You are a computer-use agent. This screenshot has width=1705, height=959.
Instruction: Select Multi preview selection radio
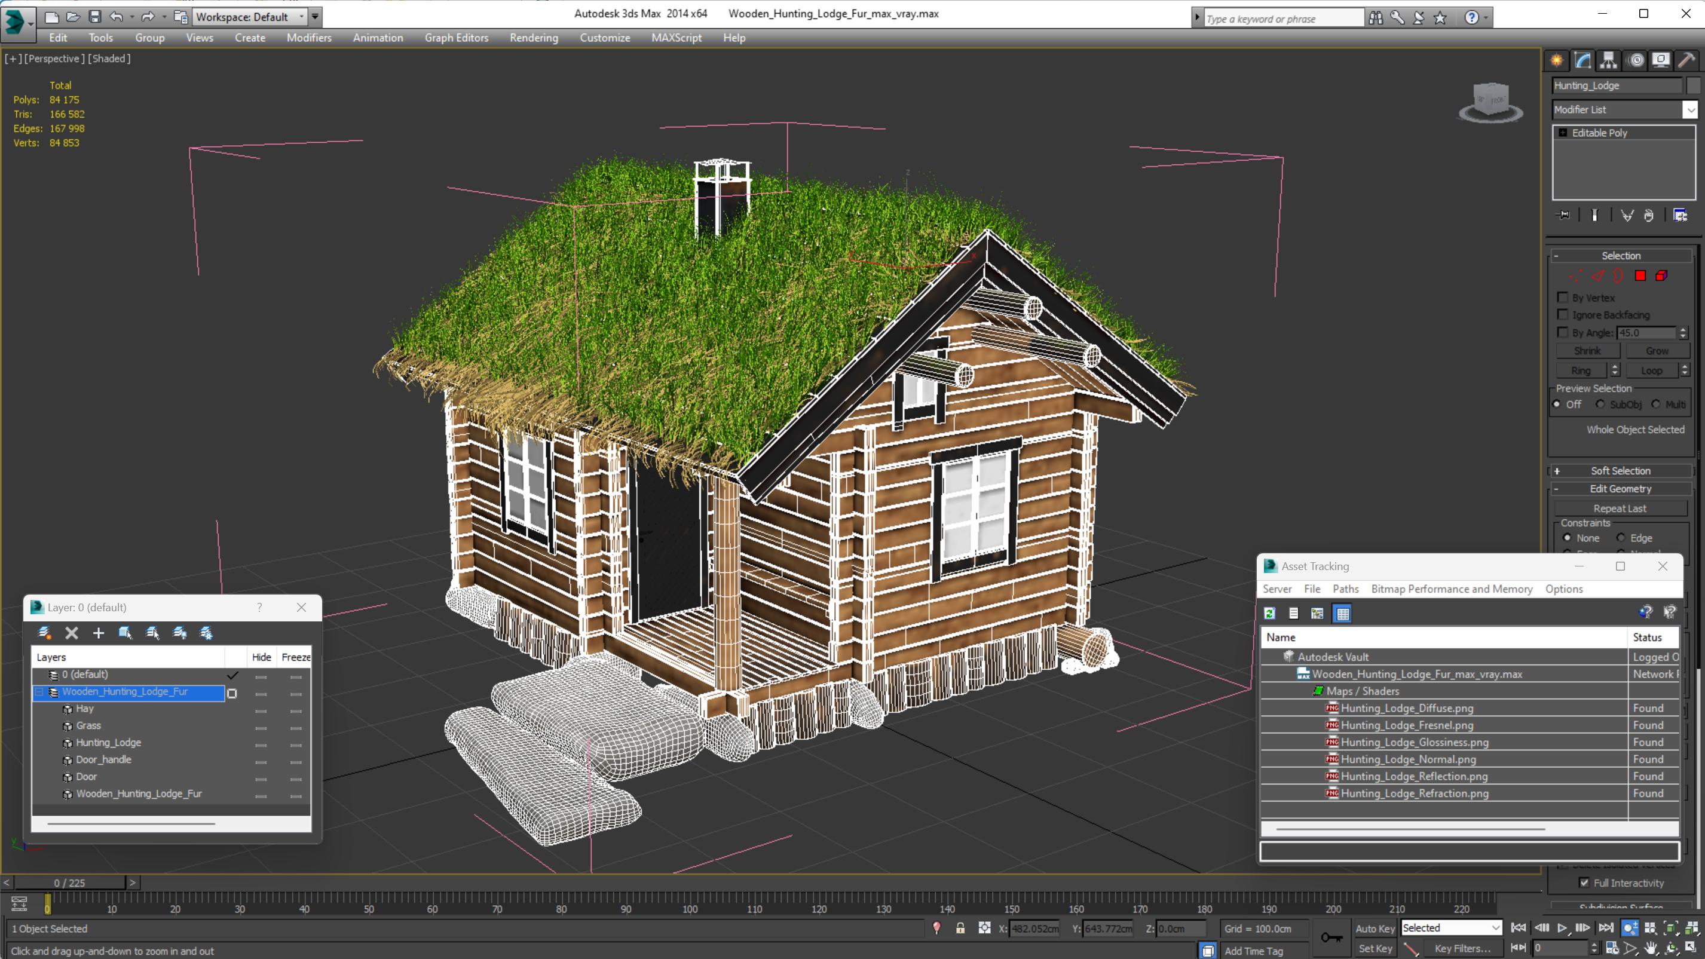(1656, 404)
